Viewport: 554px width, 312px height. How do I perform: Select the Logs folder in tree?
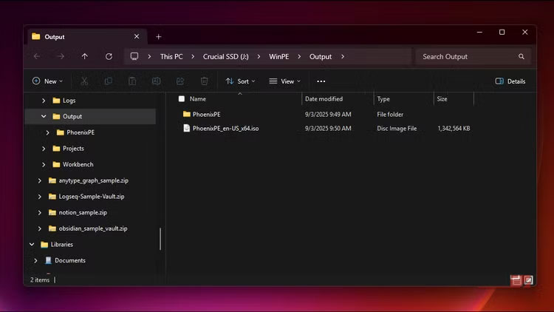(69, 101)
